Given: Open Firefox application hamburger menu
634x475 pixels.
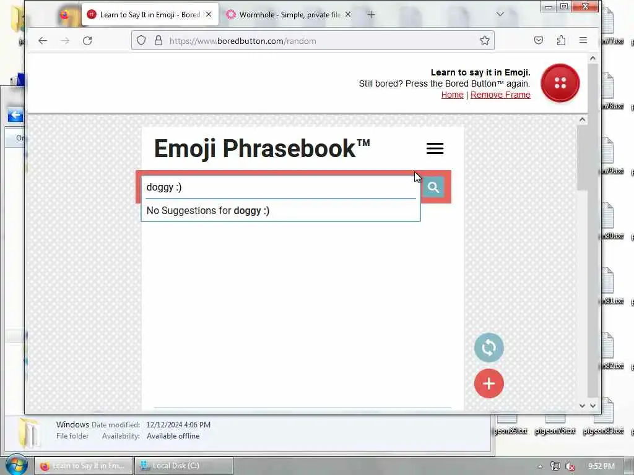Looking at the screenshot, I should (583, 40).
